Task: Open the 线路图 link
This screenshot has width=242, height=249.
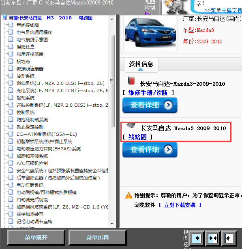Action: click(x=137, y=137)
